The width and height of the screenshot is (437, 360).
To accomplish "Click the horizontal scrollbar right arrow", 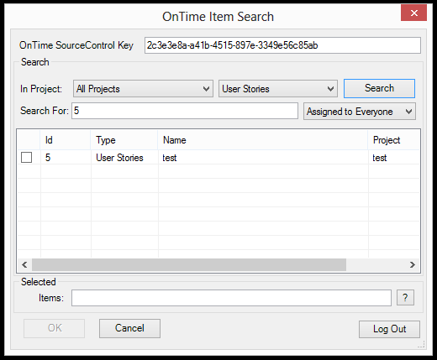I will [412, 264].
